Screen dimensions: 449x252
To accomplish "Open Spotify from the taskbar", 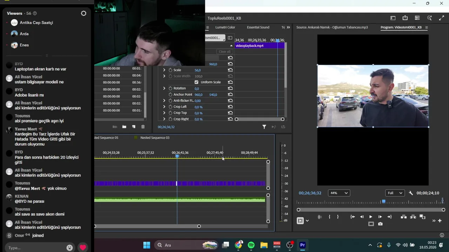I will click(x=251, y=245).
